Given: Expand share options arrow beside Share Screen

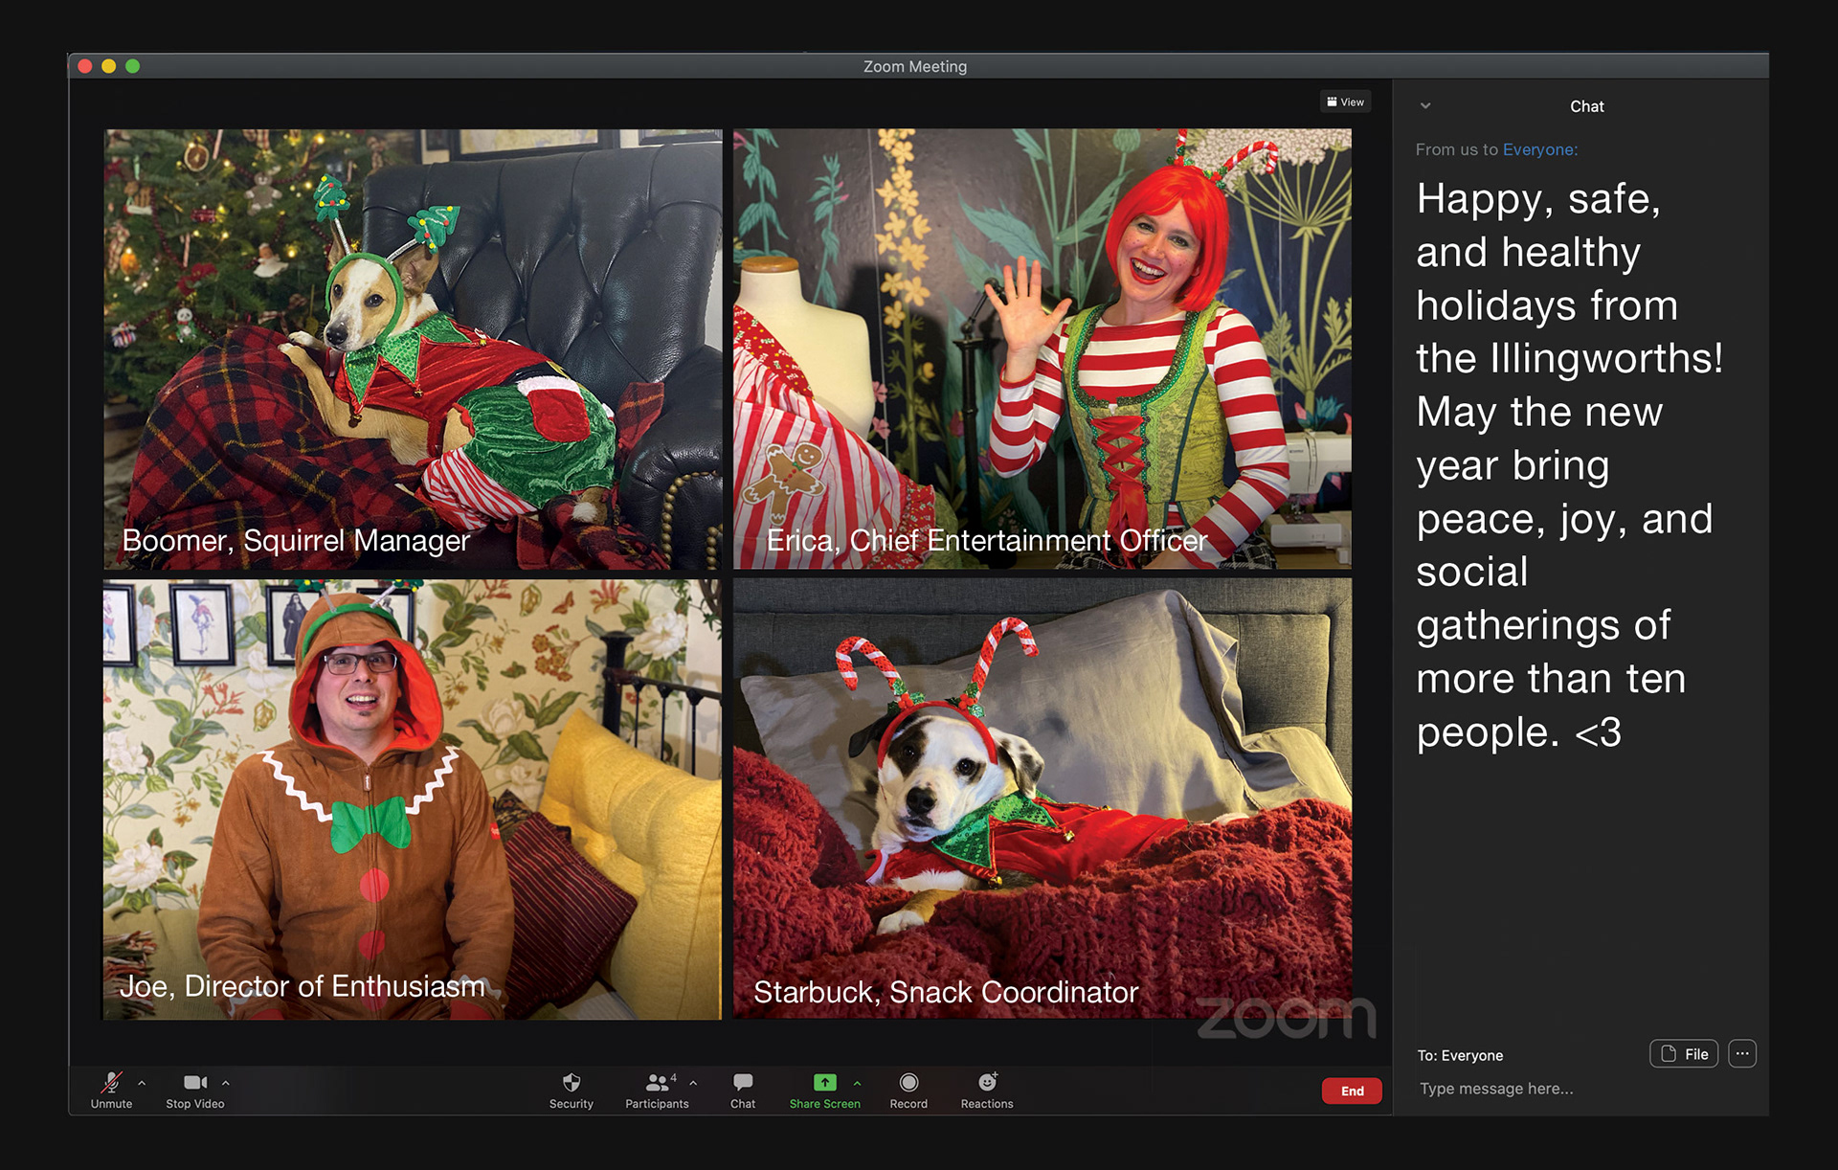Looking at the screenshot, I should (x=857, y=1084).
